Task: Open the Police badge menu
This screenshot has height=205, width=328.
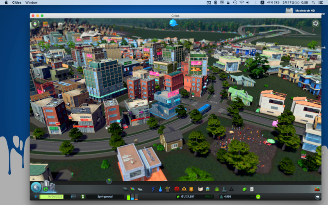Action: tap(191, 189)
